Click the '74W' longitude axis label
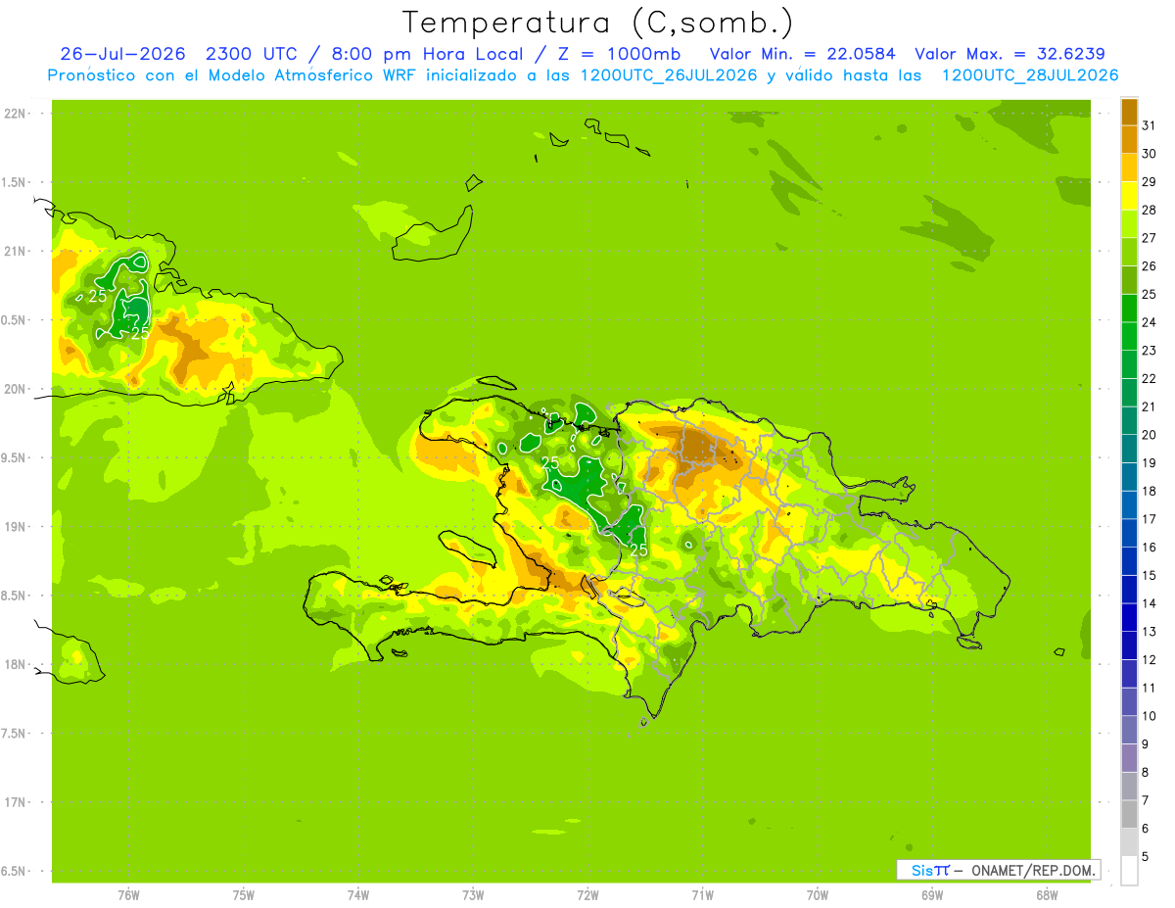The image size is (1175, 908). (358, 894)
